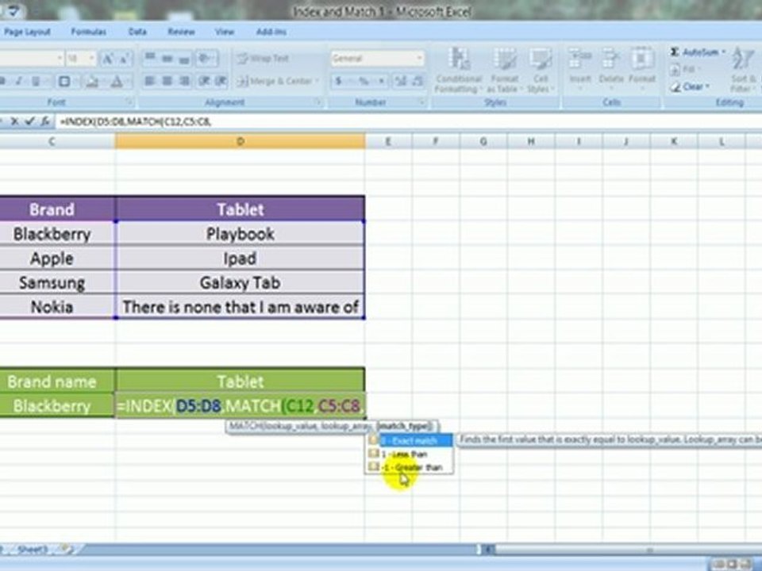The width and height of the screenshot is (762, 571).
Task: Align text right in Alignment group
Action: click(x=184, y=81)
